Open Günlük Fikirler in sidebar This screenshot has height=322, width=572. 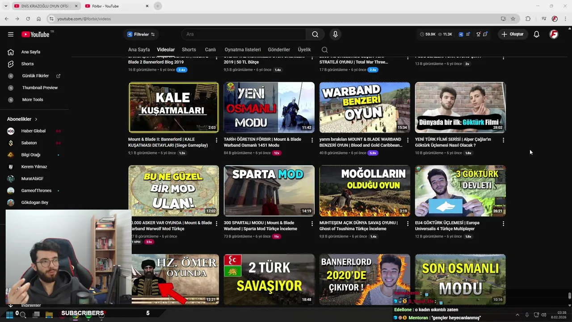pos(34,76)
